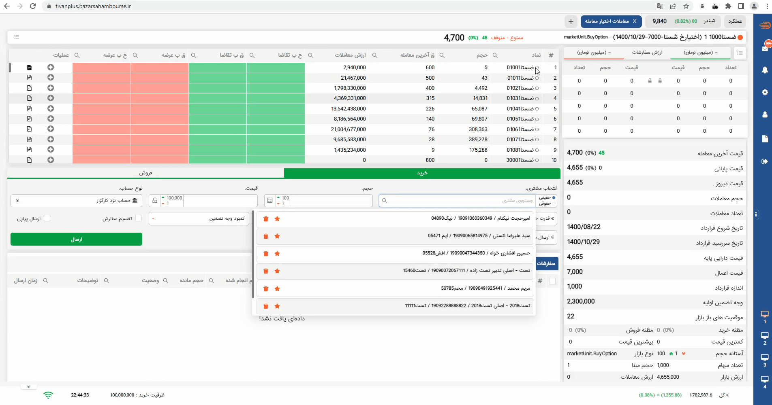
Task: Select green buy-side میلیون تومان tab
Action: click(700, 53)
